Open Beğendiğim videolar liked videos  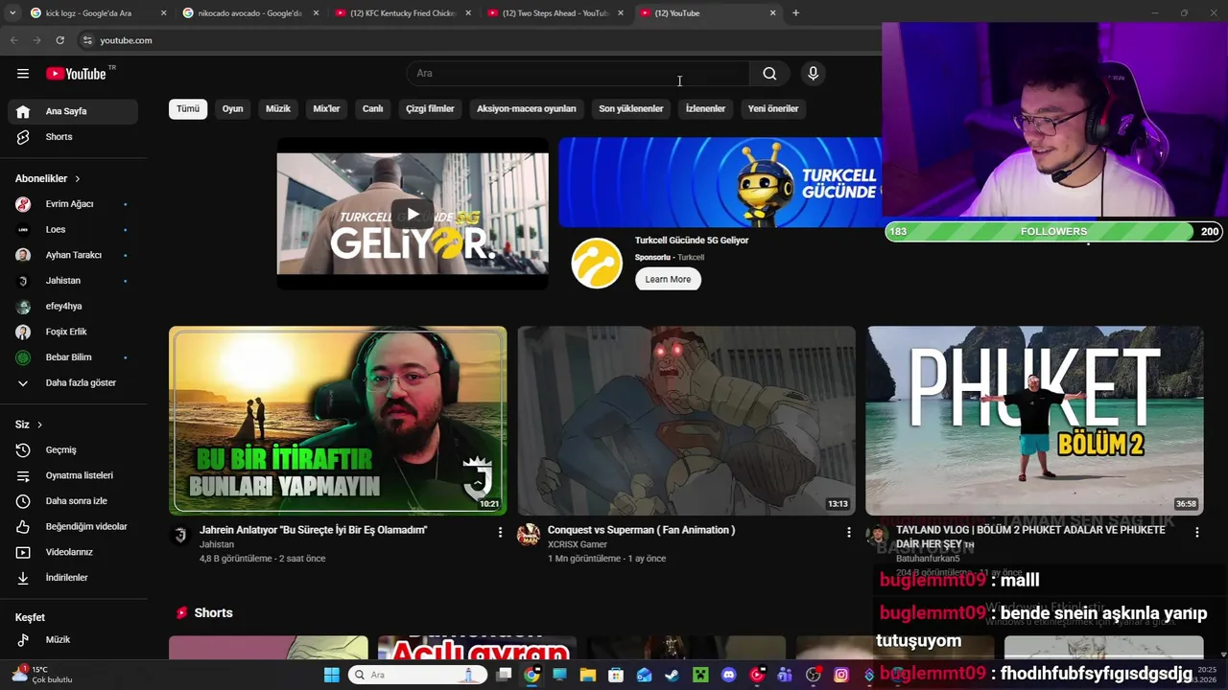(73, 527)
